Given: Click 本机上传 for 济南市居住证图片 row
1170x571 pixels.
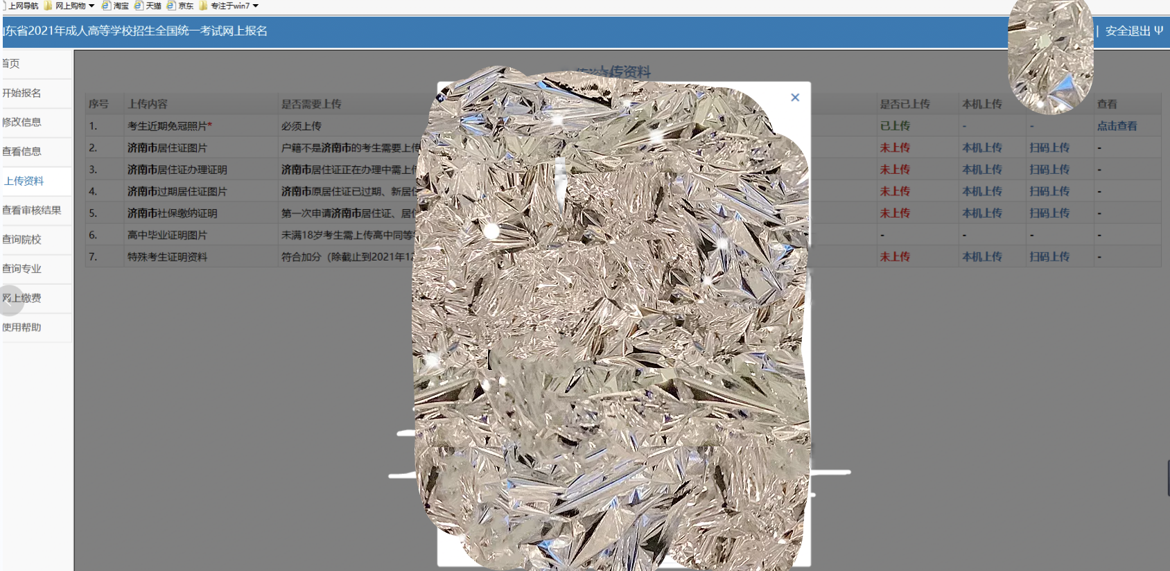Looking at the screenshot, I should 982,148.
